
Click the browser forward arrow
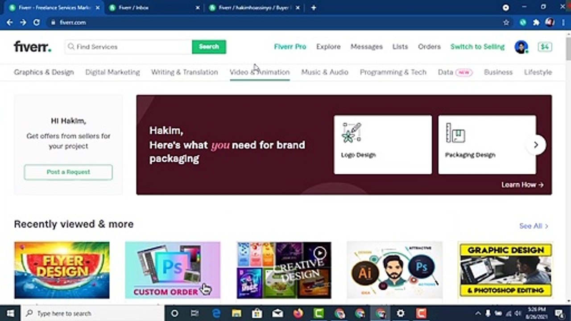click(23, 22)
